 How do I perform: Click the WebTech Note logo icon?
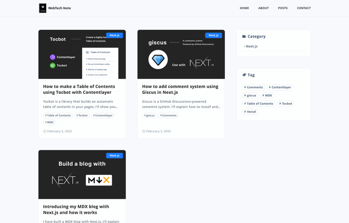pos(43,8)
